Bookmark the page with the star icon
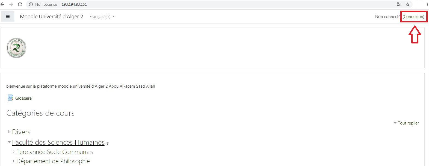This screenshot has width=429, height=166. (408, 4)
